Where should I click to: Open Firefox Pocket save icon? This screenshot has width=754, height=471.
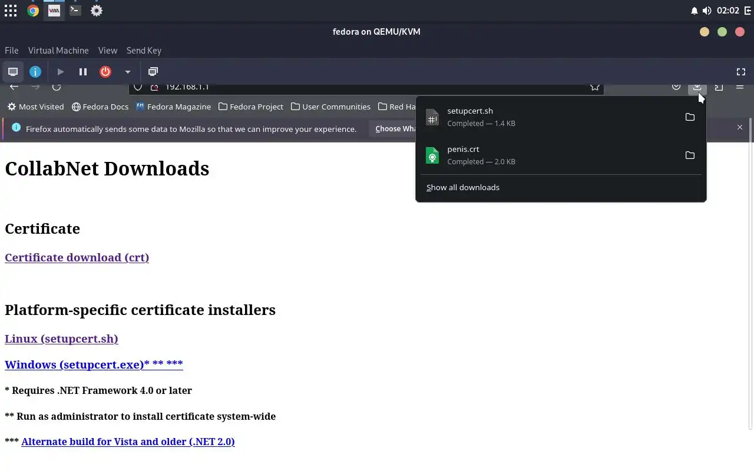tap(676, 87)
